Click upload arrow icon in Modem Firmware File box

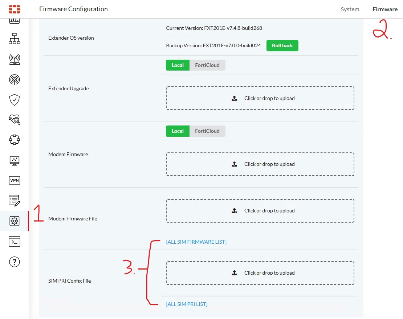tap(235, 211)
